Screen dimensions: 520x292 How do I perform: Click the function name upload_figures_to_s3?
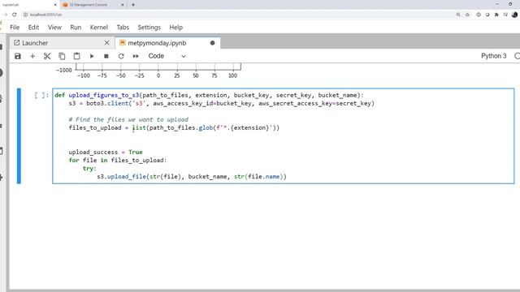(x=104, y=96)
